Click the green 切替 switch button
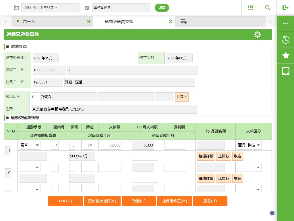The width and height of the screenshot is (294, 221). [162, 8]
